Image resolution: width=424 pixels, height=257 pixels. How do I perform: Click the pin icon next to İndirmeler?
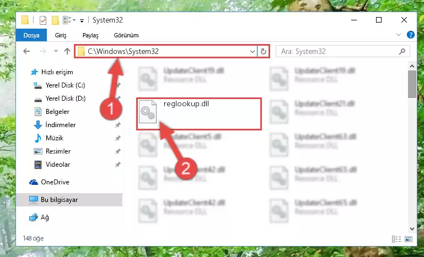coord(117,125)
